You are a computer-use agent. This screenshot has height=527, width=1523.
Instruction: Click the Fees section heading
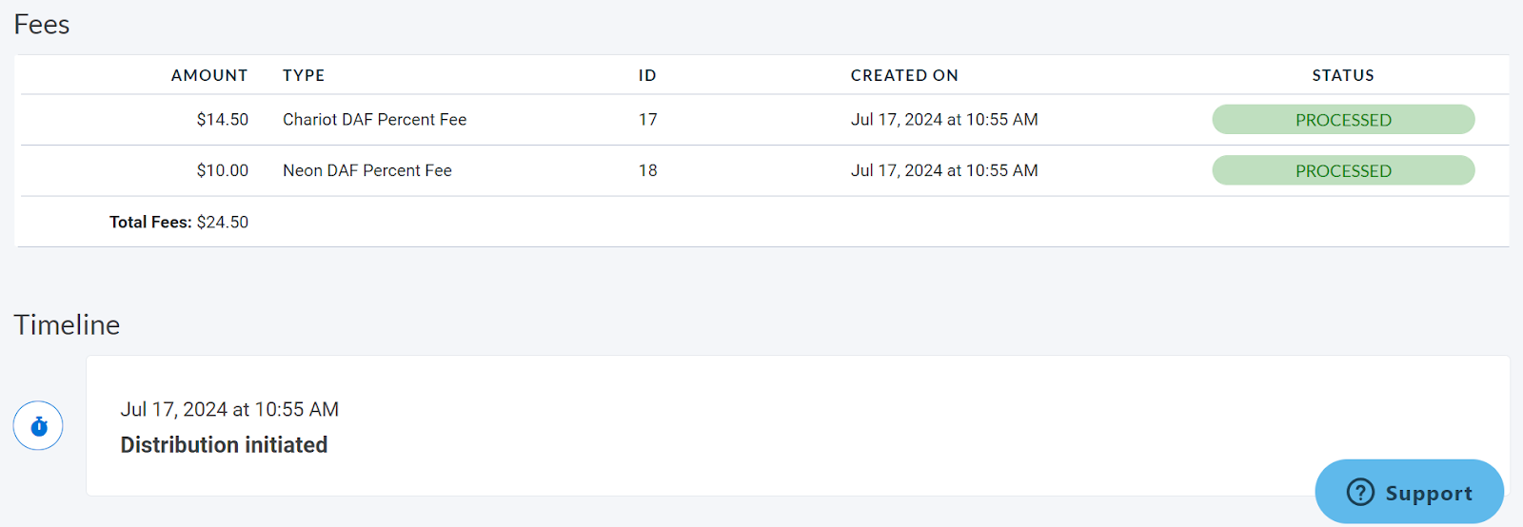coord(42,25)
